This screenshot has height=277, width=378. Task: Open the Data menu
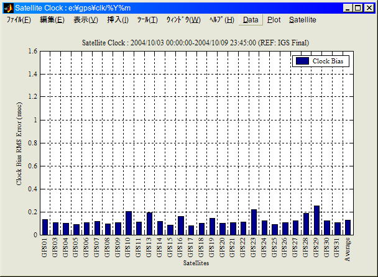(x=251, y=20)
